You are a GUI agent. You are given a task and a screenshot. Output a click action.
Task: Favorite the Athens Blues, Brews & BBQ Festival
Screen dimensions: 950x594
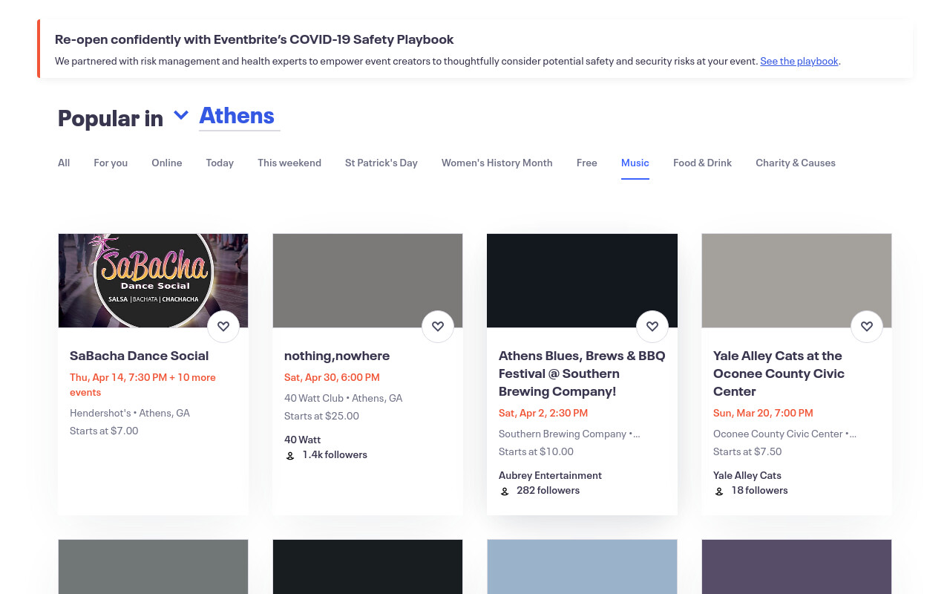tap(652, 327)
